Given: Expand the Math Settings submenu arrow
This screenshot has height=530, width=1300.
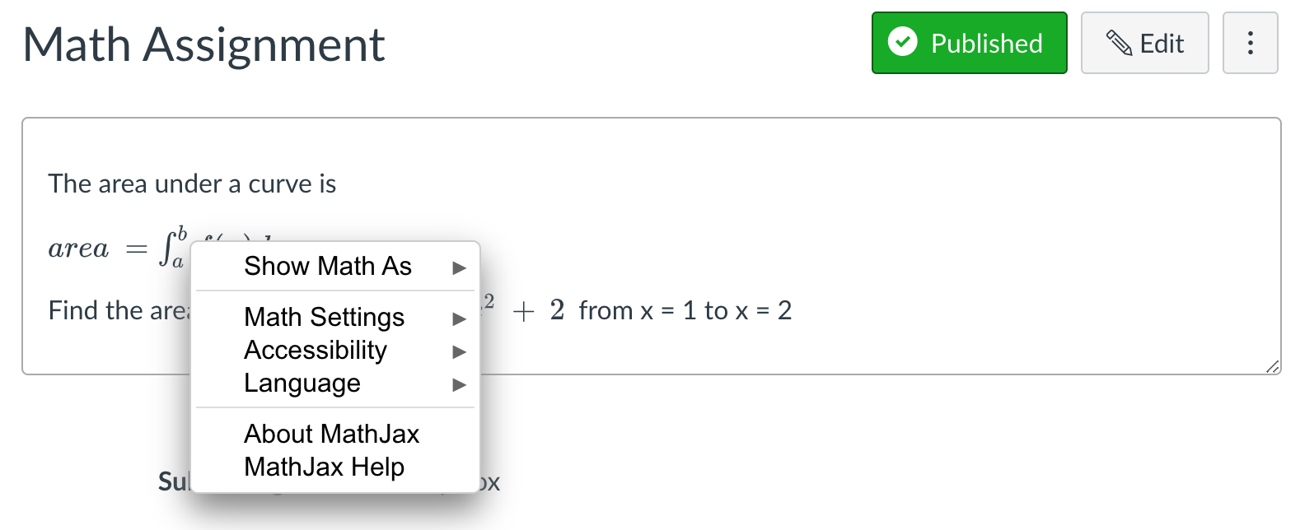Looking at the screenshot, I should coord(460,318).
